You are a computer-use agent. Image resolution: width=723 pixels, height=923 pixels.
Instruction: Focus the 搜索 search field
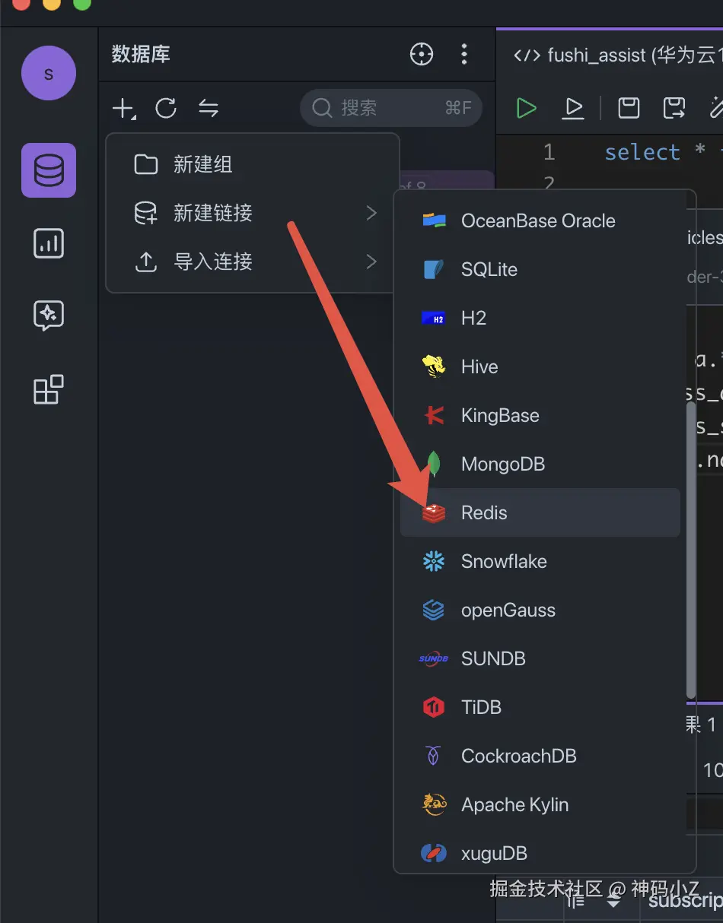[x=391, y=108]
